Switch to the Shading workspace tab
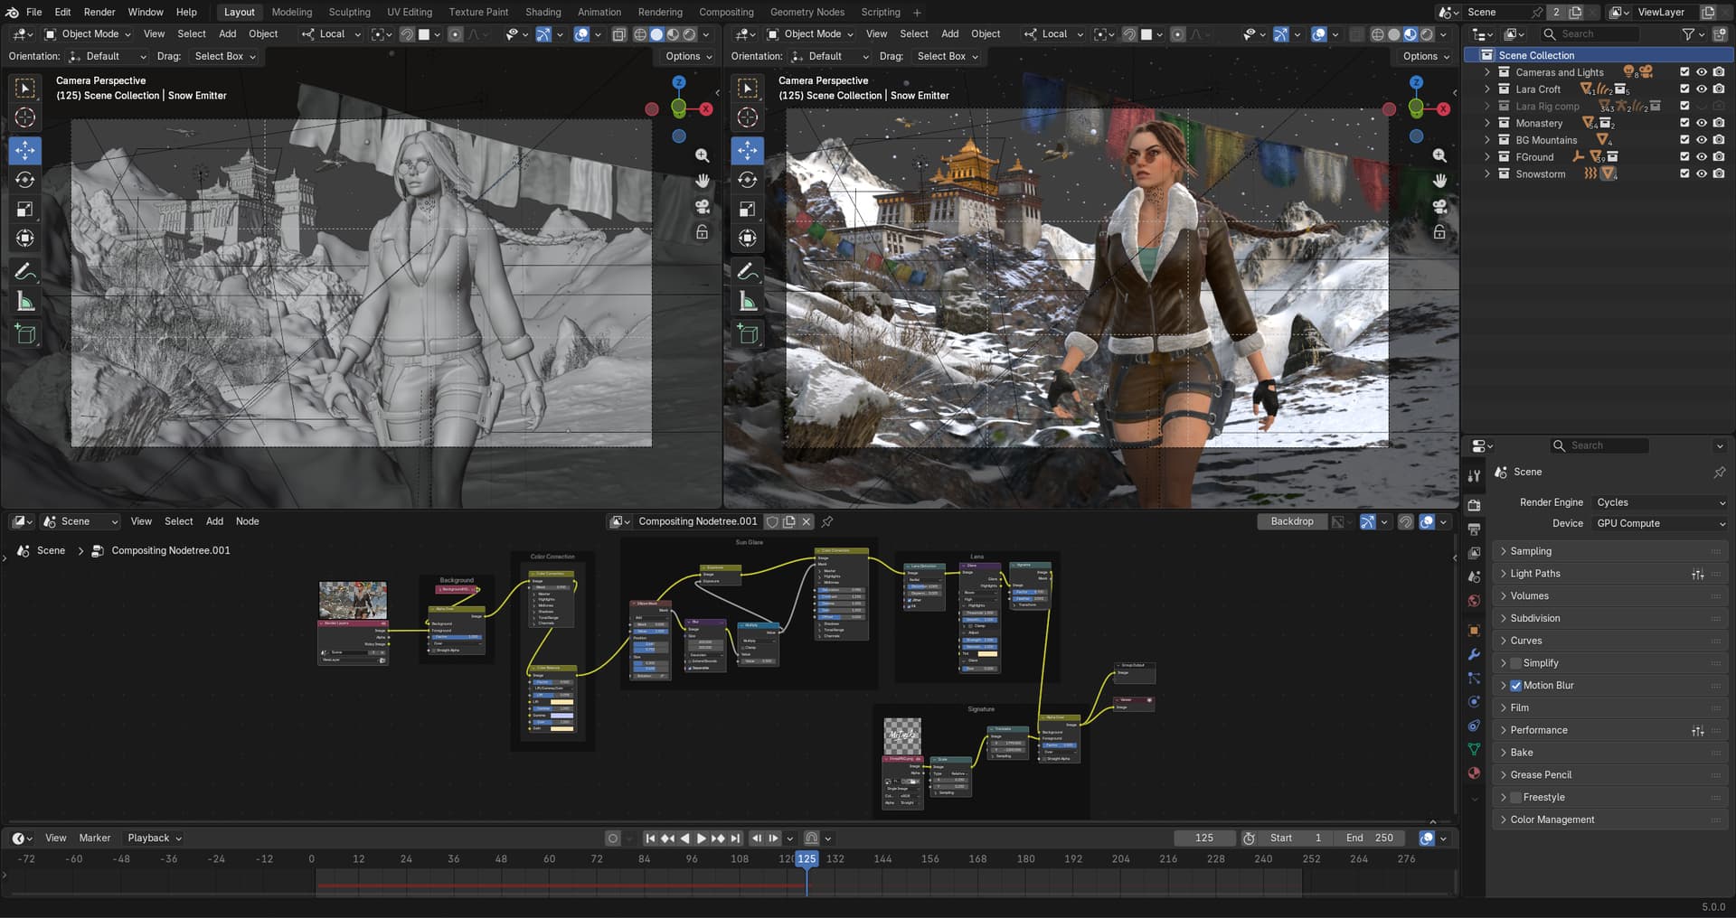Viewport: 1736px width, 918px height. click(542, 12)
